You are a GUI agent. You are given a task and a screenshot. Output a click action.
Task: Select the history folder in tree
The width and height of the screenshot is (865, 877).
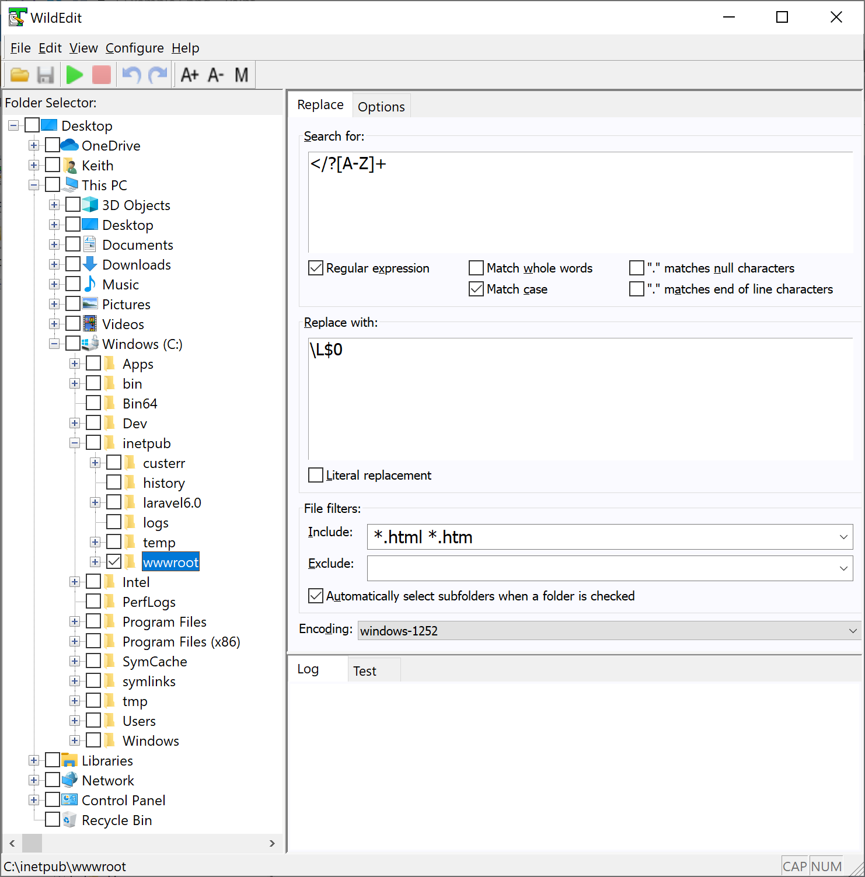[x=163, y=483]
